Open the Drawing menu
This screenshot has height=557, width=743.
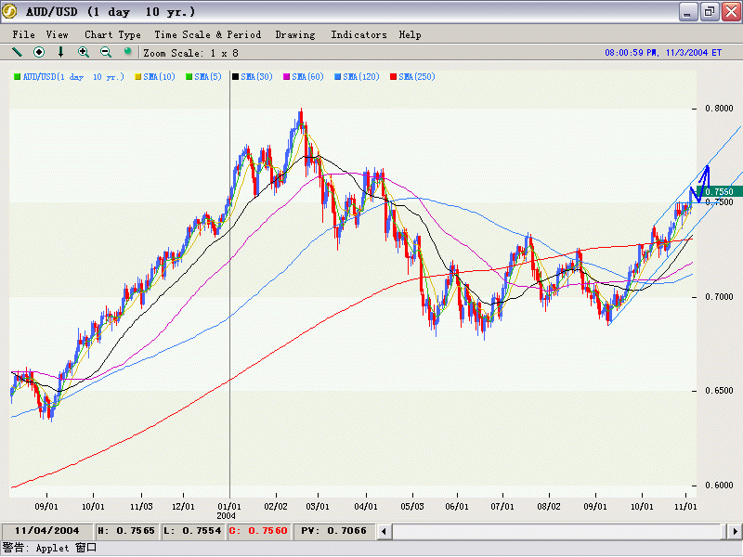click(x=294, y=34)
